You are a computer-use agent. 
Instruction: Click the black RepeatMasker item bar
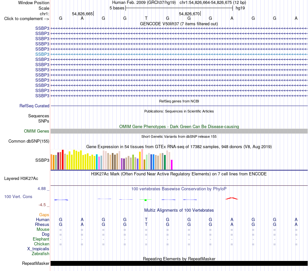pos(179,264)
